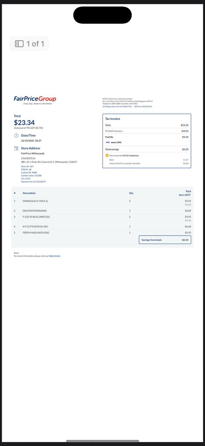Select struck-through price $5.84
Viewport: 205px width, 446px height.
tap(188, 205)
